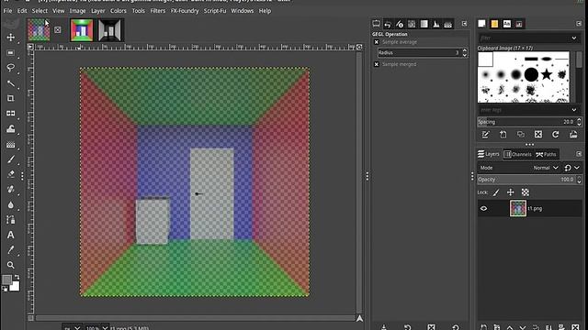Select the Text tool

coord(10,235)
